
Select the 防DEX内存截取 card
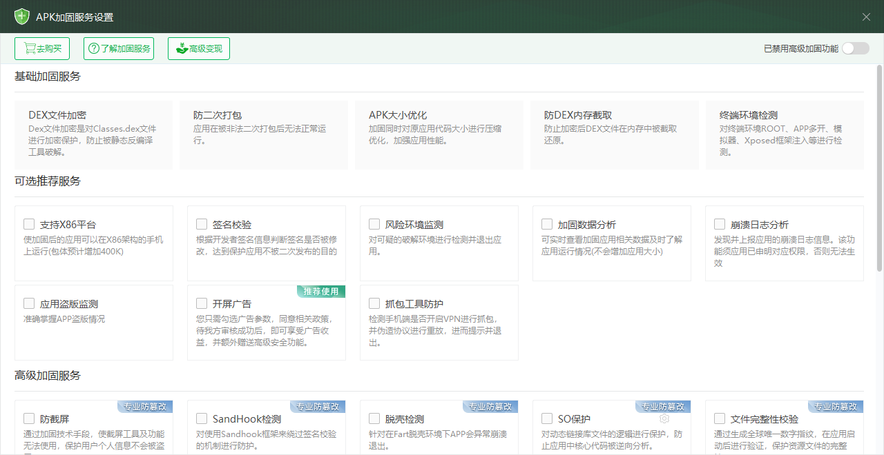(x=615, y=134)
